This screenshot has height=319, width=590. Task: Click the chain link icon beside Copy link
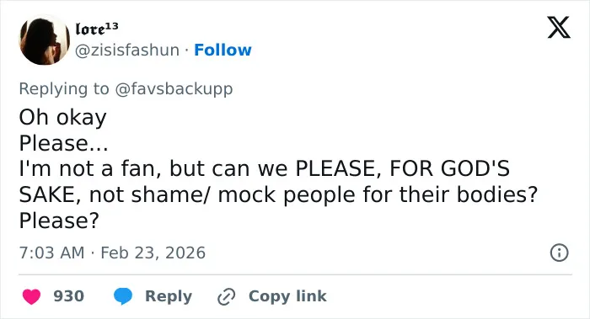[227, 296]
